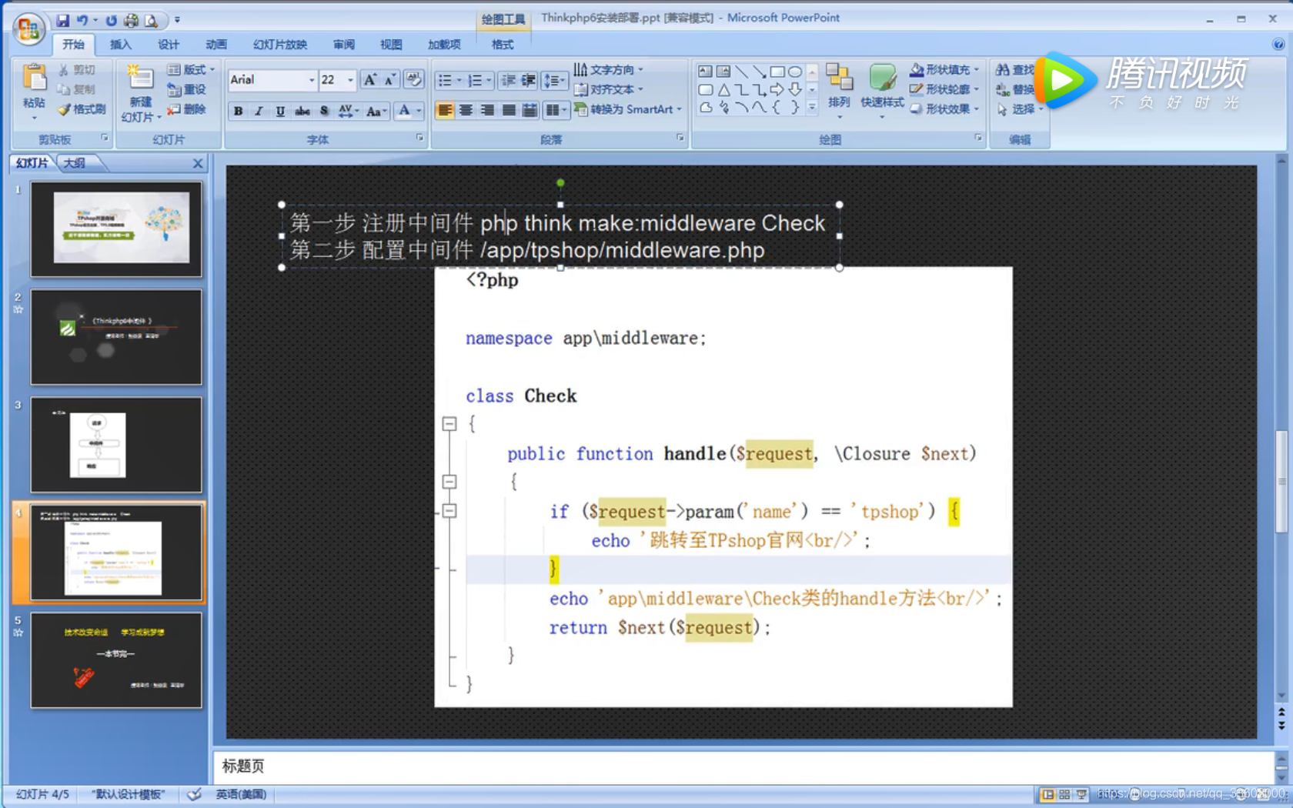Screen dimensions: 1293x808
Task: Switch to the 大纲 outline pane tab
Action: point(75,163)
